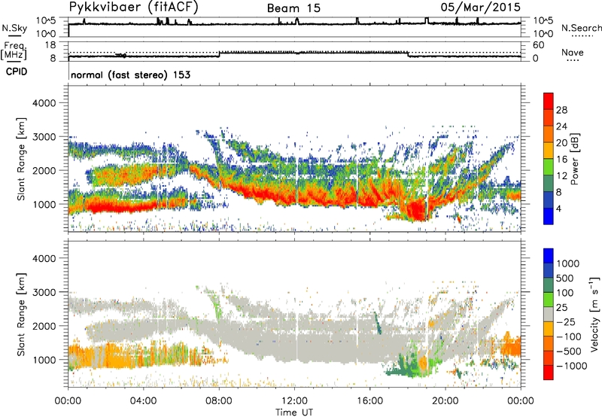This screenshot has height=417, width=602.
Task: Click the blue bottom of power colorbar
Action: [x=549, y=216]
